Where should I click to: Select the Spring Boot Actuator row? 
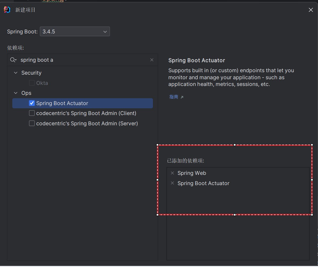(x=83, y=103)
